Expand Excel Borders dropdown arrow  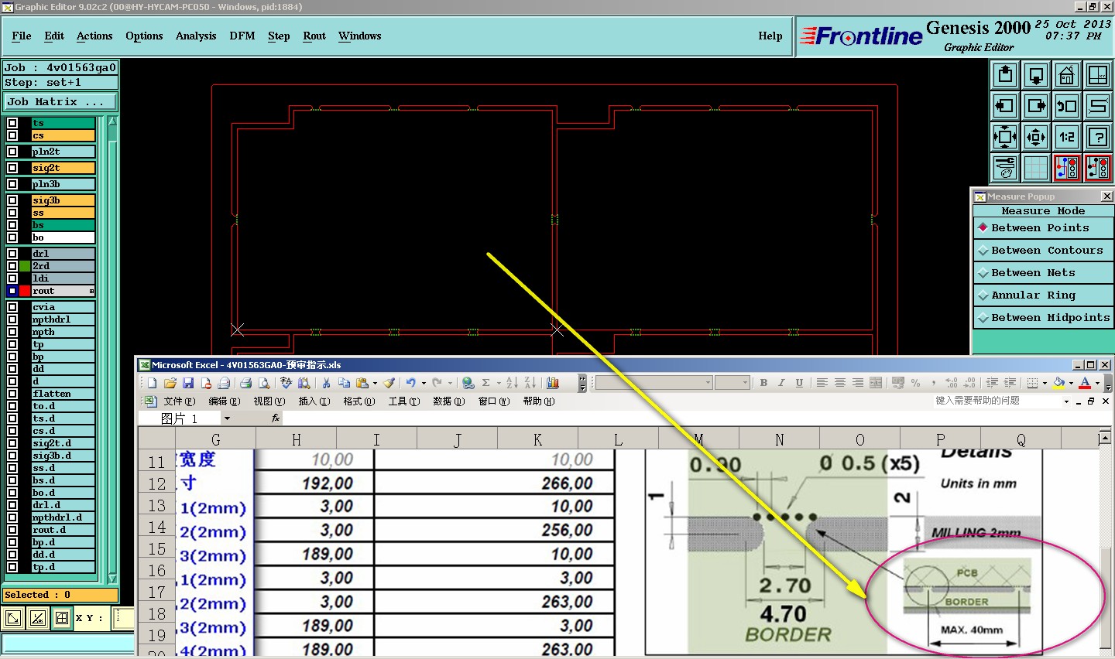[x=1045, y=383]
